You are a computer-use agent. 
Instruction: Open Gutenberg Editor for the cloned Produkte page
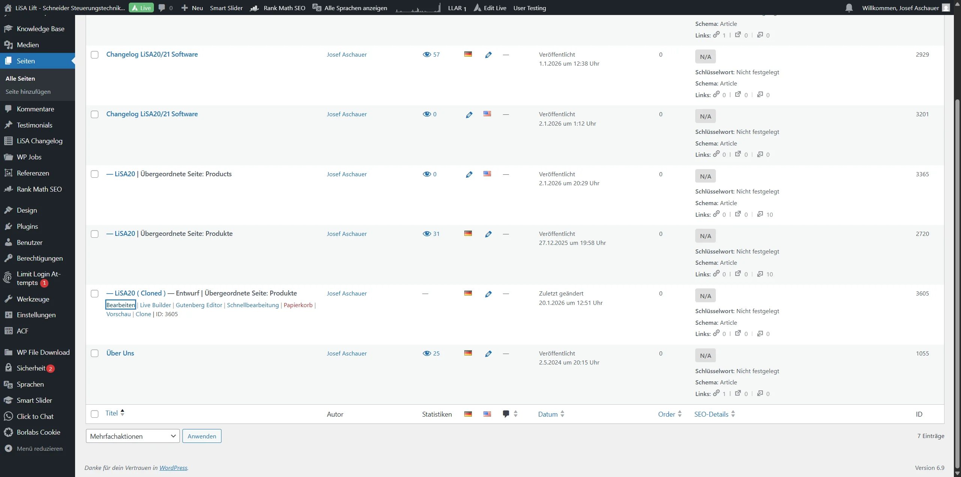pyautogui.click(x=199, y=305)
